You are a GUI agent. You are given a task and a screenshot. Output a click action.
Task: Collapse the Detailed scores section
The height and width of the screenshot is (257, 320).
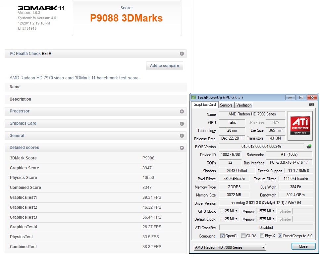tap(182, 148)
